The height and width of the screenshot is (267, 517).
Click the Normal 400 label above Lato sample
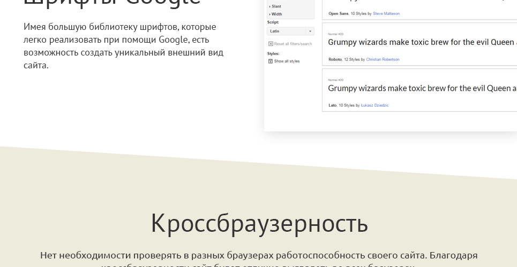[336, 80]
